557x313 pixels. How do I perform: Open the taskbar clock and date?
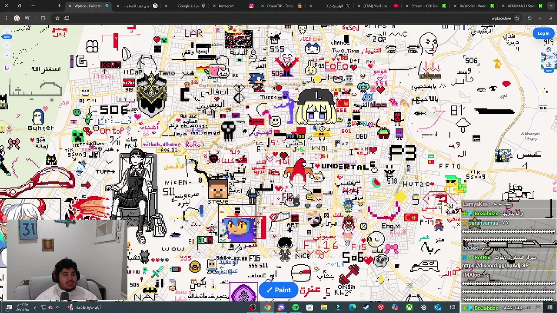coord(23,308)
